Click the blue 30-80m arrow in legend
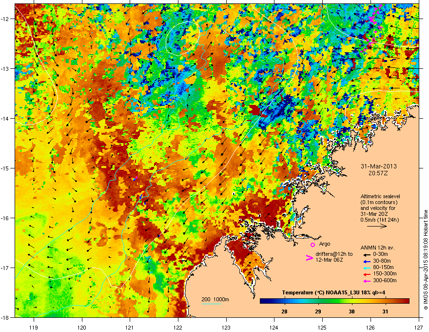 [x=367, y=261]
